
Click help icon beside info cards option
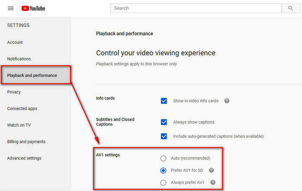pyautogui.click(x=227, y=101)
